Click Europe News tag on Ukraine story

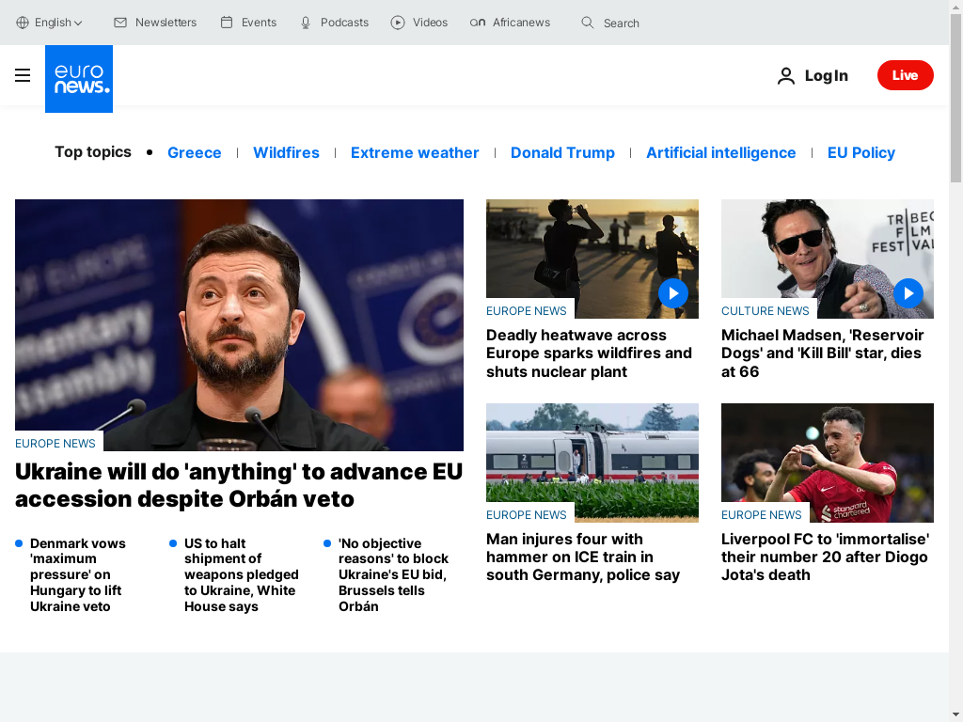click(55, 444)
